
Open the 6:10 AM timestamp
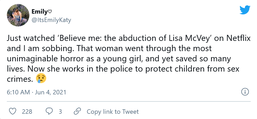click(18, 92)
